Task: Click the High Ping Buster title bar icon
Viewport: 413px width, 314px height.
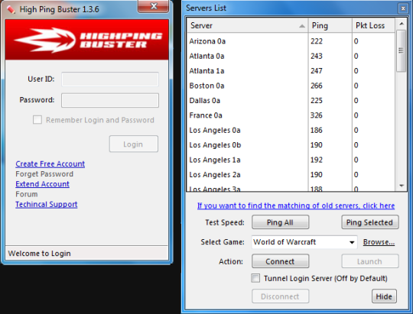Action: point(11,9)
